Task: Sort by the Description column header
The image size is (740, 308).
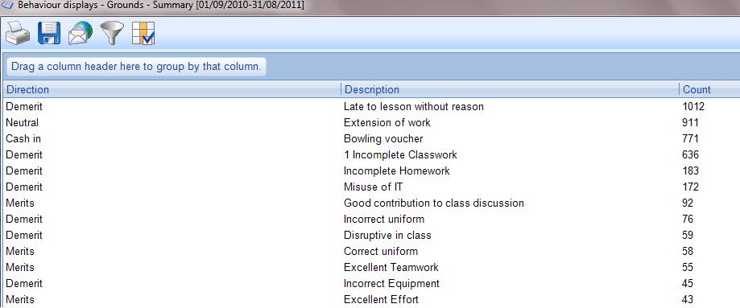Action: click(511, 89)
